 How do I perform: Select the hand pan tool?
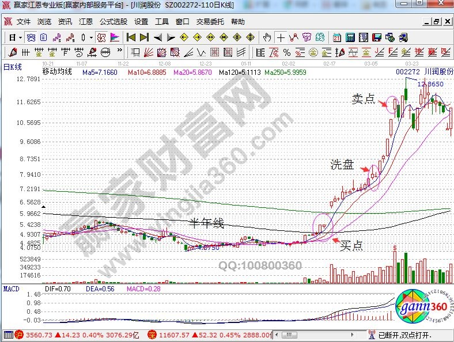pyautogui.click(x=267, y=37)
